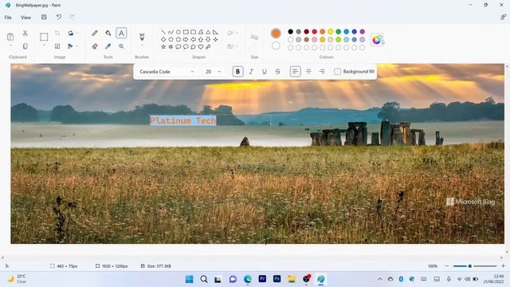This screenshot has width=510, height=287.
Task: Pick the oval shape
Action: [x=178, y=32]
